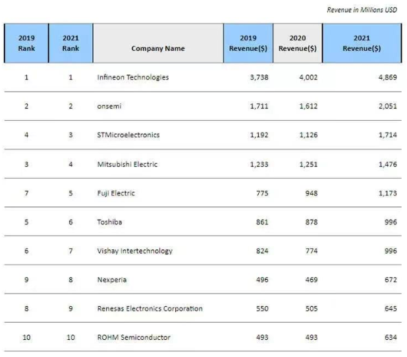Click the Revenue in Millions USD caption

[362, 10]
